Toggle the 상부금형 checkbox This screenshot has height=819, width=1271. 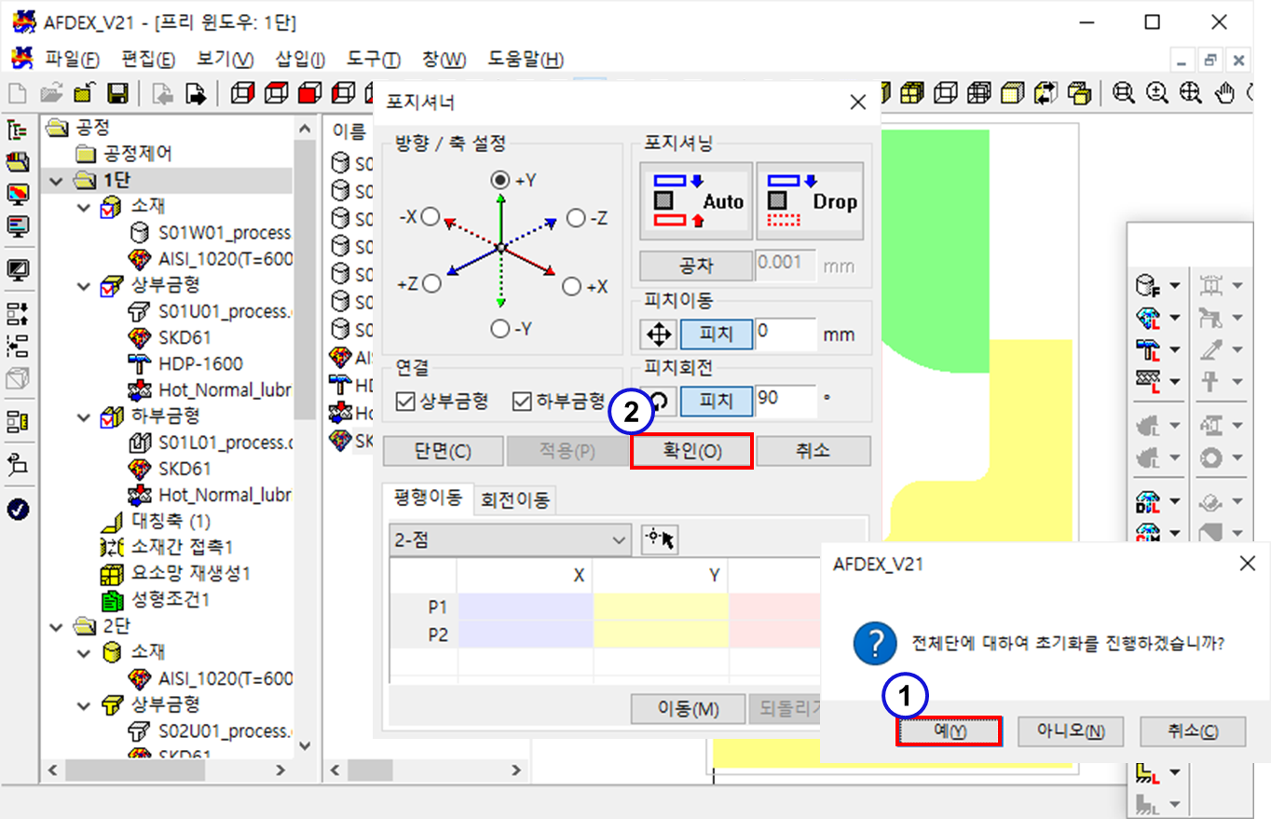click(x=405, y=402)
